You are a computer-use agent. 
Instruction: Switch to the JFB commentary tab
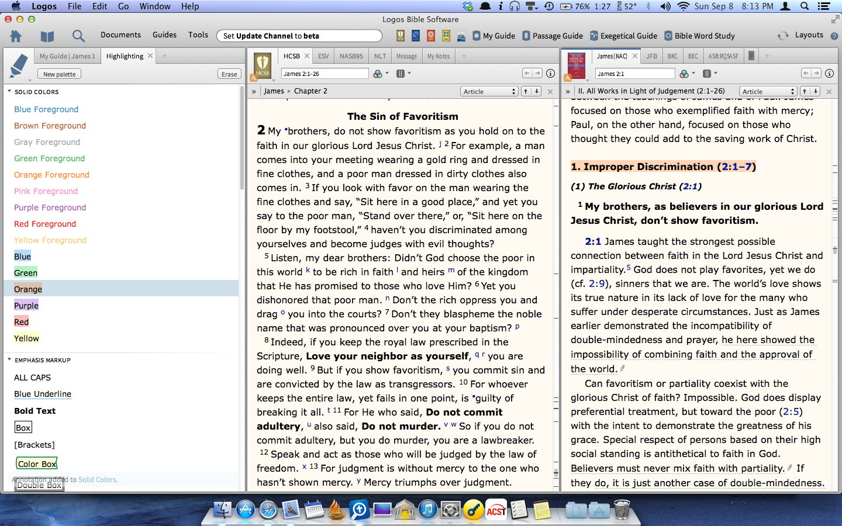(651, 56)
